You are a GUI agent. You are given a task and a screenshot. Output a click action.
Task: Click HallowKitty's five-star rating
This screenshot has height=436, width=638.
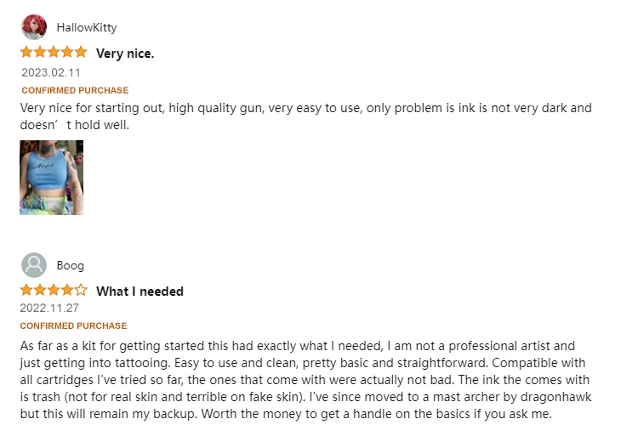tap(54, 53)
